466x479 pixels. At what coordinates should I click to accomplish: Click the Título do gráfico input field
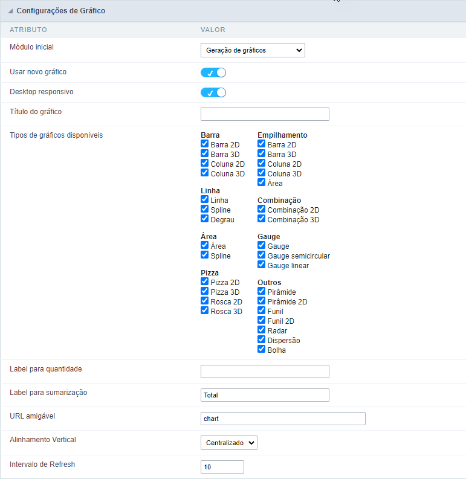tap(265, 114)
